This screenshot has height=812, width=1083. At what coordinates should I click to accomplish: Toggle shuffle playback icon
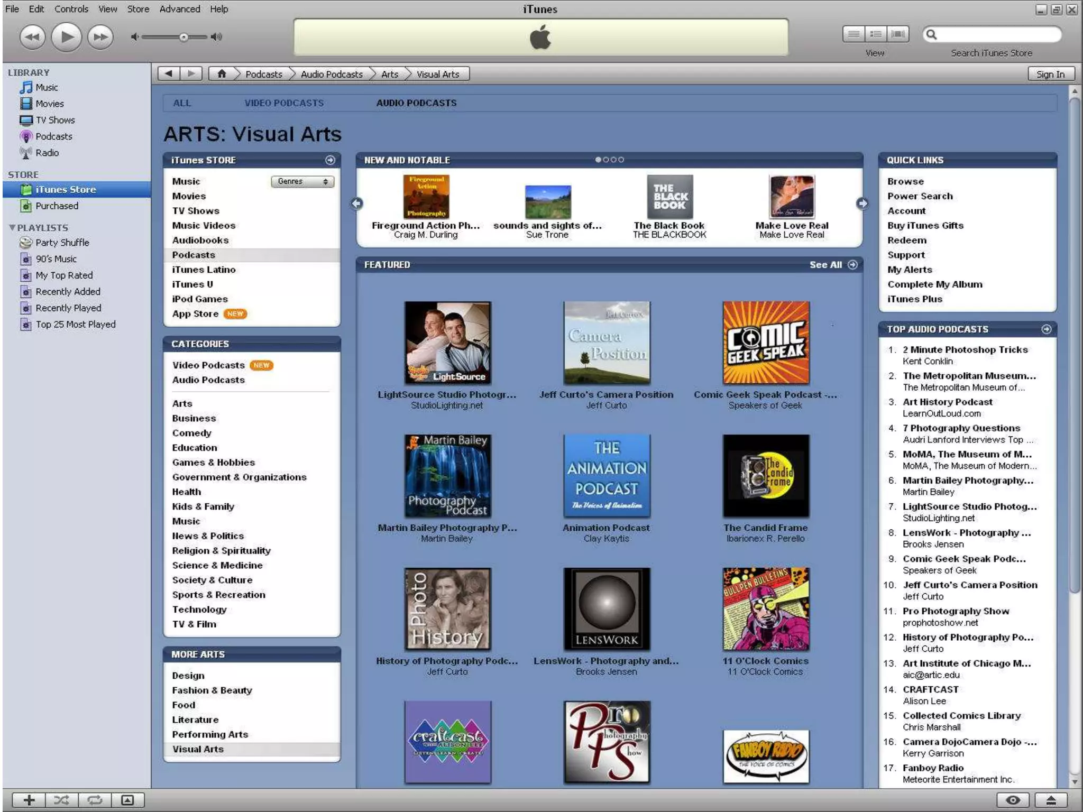61,800
